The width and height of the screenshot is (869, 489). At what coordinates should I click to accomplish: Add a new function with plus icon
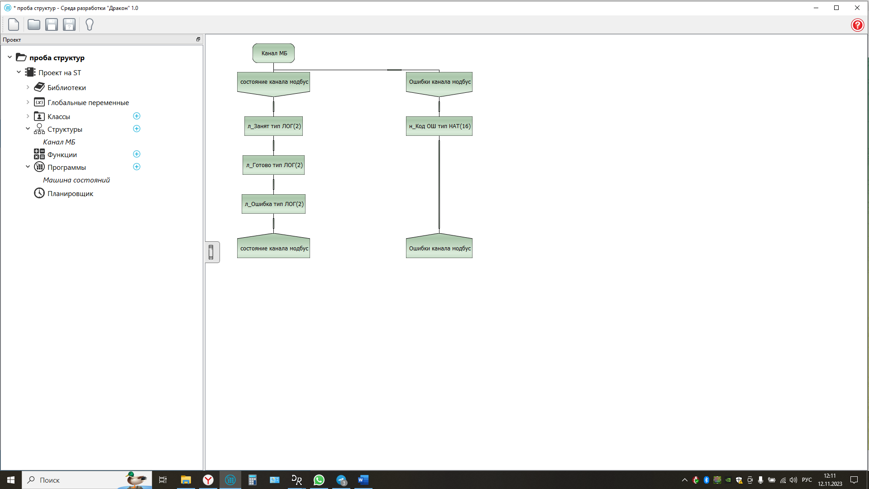[137, 154]
